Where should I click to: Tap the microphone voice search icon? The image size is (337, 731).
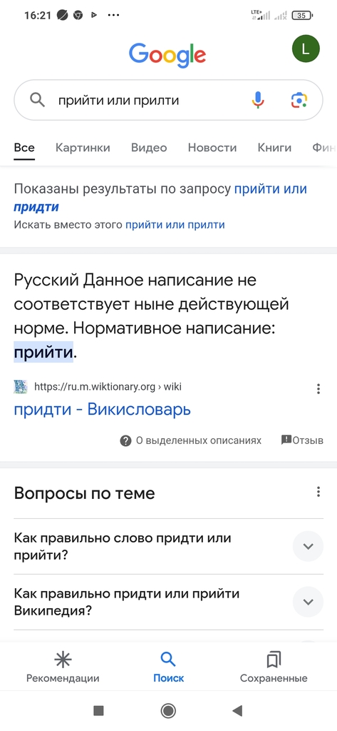258,100
